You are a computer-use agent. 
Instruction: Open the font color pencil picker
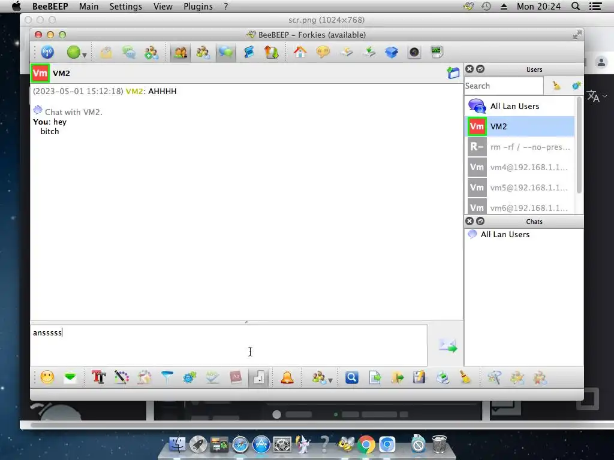pos(121,377)
